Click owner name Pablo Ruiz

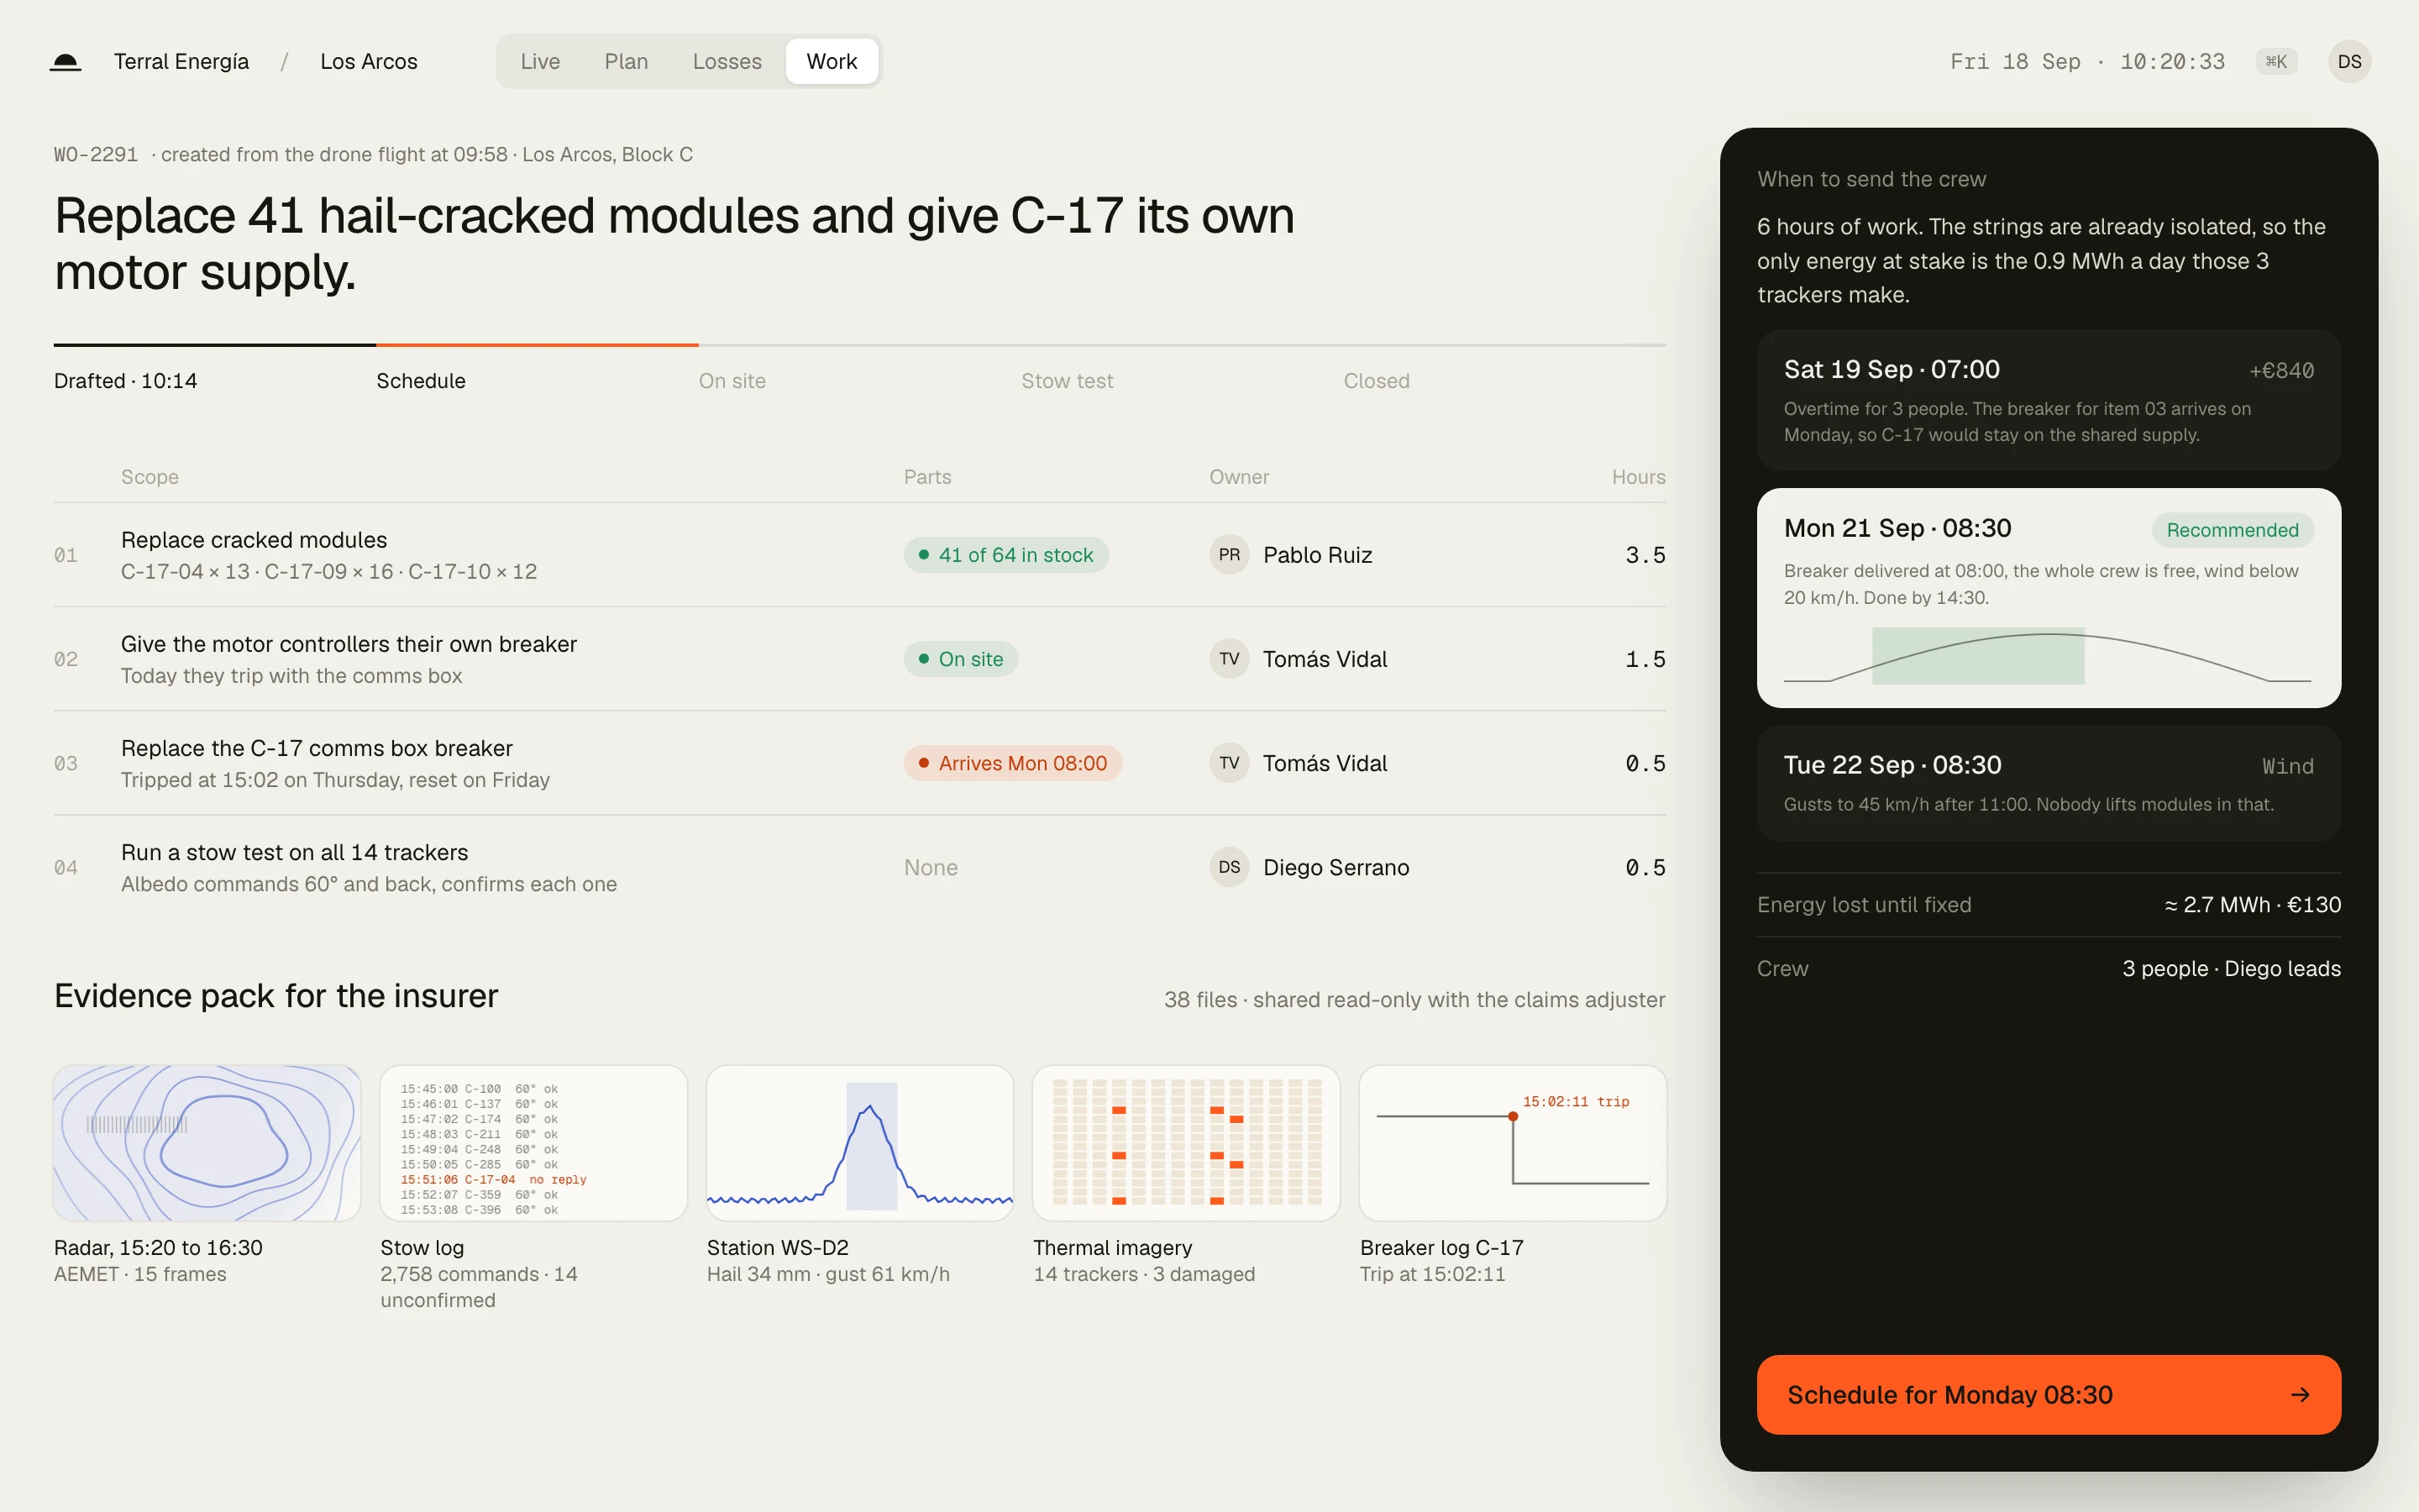[1316, 555]
